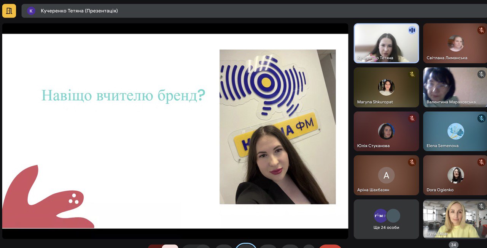487x248 pixels.
Task: Click muted mic icon on Iryna Skliar's tile
Action: (481, 207)
